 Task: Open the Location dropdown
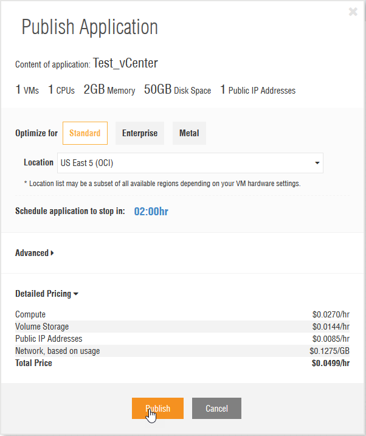190,163
